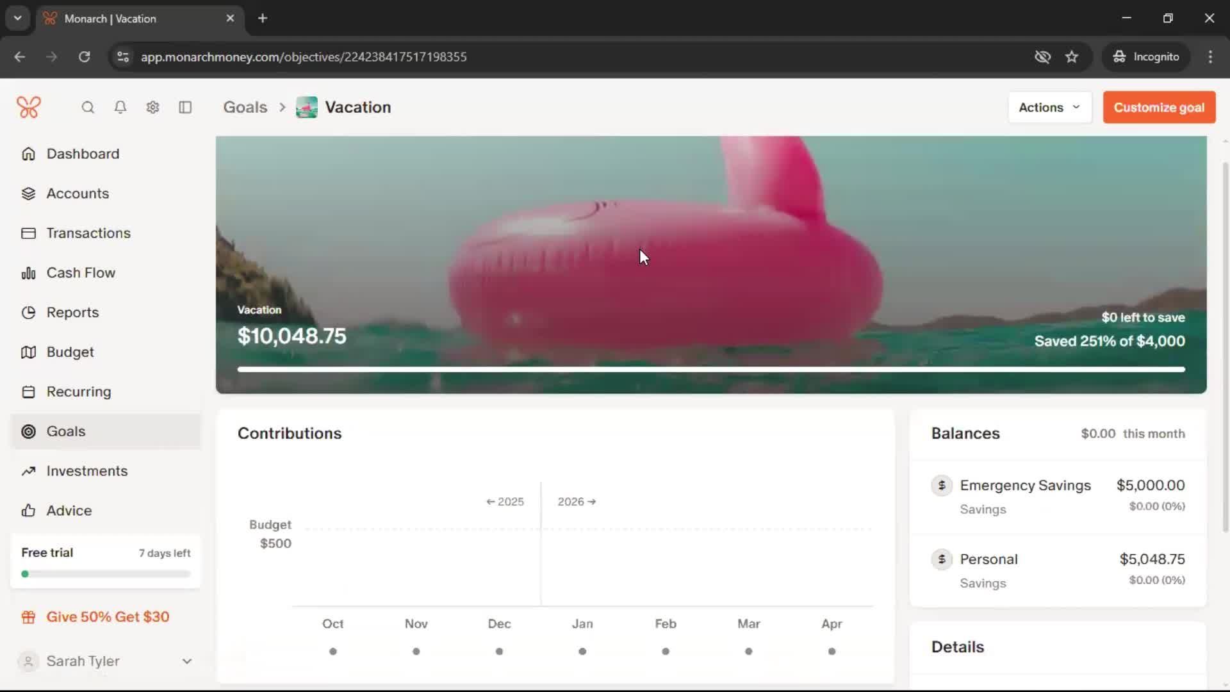Bookmark page with star icon
Screen dimensions: 1230x692
pos(1072,57)
